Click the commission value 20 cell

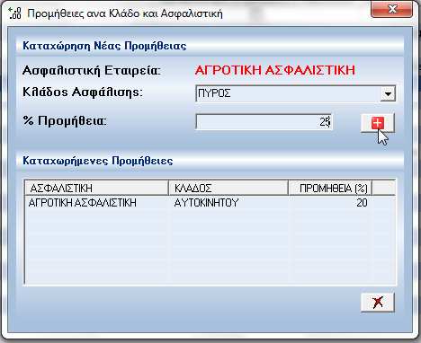coord(362,203)
